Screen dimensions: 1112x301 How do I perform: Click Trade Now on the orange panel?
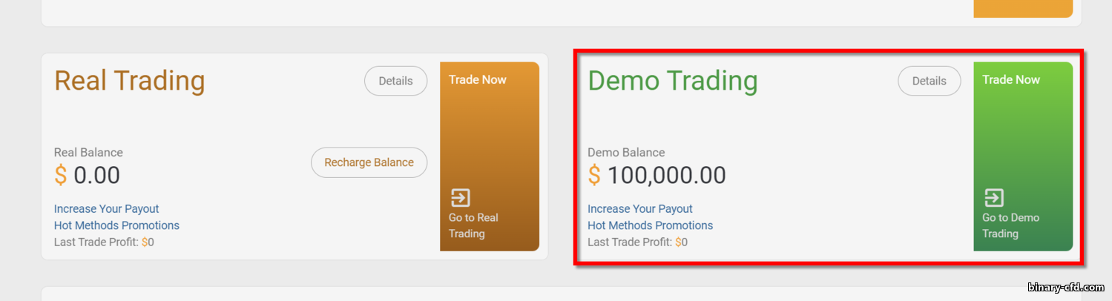point(478,79)
